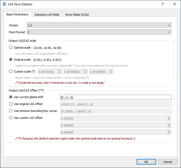Viewport: 181px width, 168px height.
Task: Click the title bar help question mark
Action: click(x=162, y=4)
